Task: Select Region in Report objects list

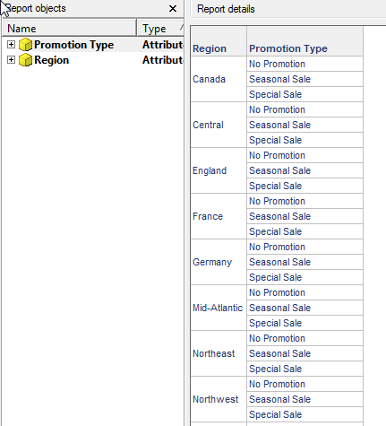Action: click(x=52, y=60)
